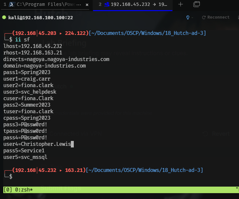The image size is (239, 199).
Task: Click the tmux 0:zsh* window in status bar
Action: click(x=24, y=190)
